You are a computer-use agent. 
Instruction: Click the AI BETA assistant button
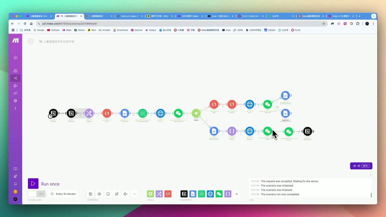(x=361, y=166)
